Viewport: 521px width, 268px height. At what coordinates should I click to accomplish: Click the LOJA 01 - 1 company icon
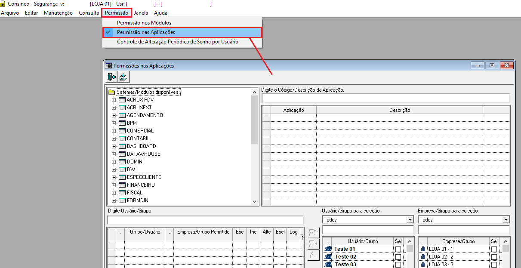[423, 249]
